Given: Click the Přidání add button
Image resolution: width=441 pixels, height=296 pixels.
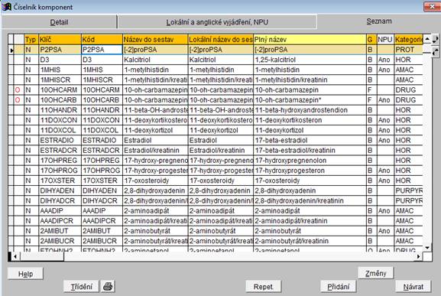Looking at the screenshot, I should tap(339, 286).
